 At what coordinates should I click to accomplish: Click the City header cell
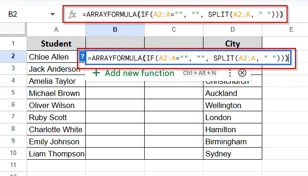click(232, 43)
